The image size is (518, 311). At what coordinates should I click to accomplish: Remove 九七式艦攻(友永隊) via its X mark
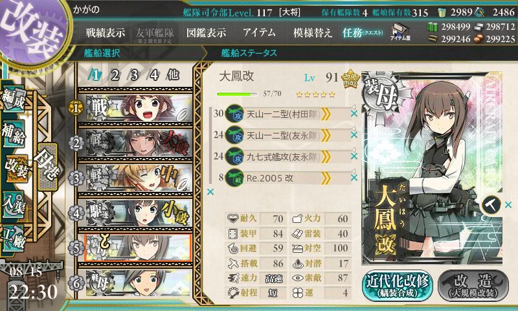[x=354, y=156]
